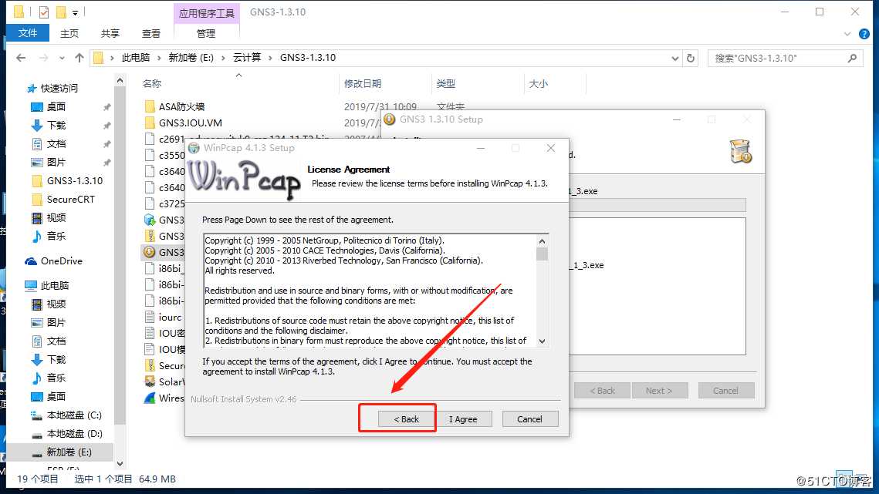Viewport: 879px width, 494px height.
Task: Click pin icon next to 下载
Action: coord(106,126)
